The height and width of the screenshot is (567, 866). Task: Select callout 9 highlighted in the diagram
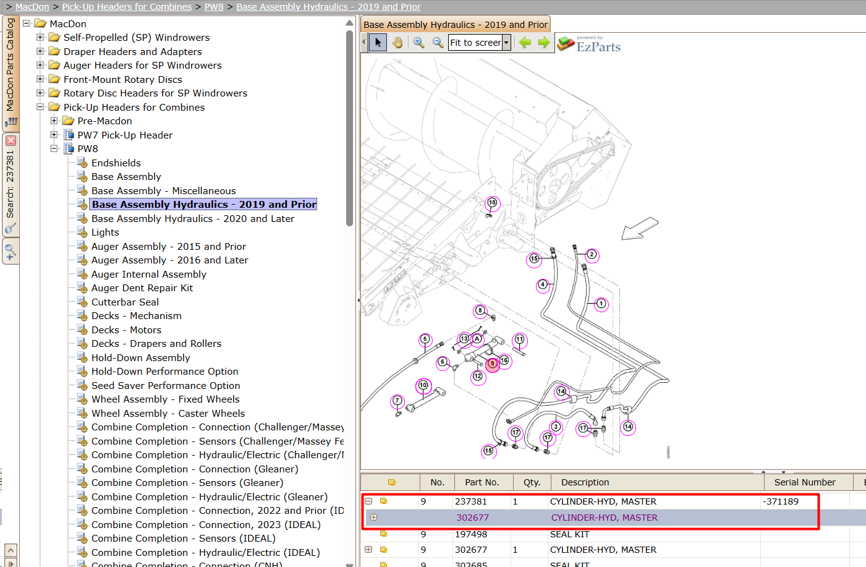(x=493, y=364)
